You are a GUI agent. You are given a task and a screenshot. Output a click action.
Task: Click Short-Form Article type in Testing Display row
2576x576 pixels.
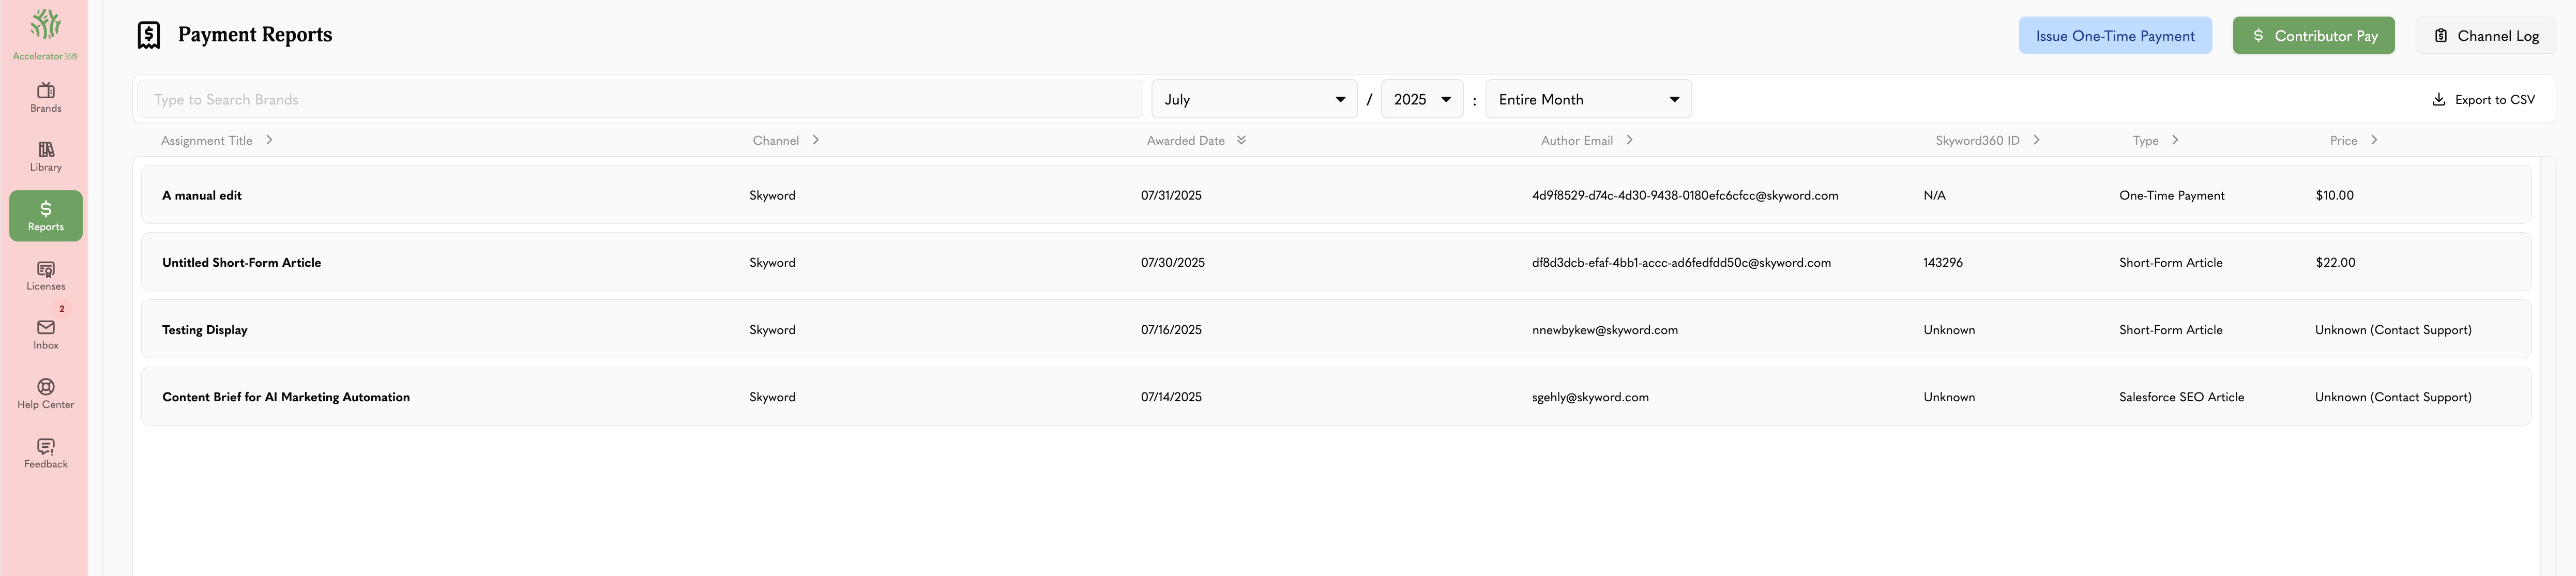2170,329
